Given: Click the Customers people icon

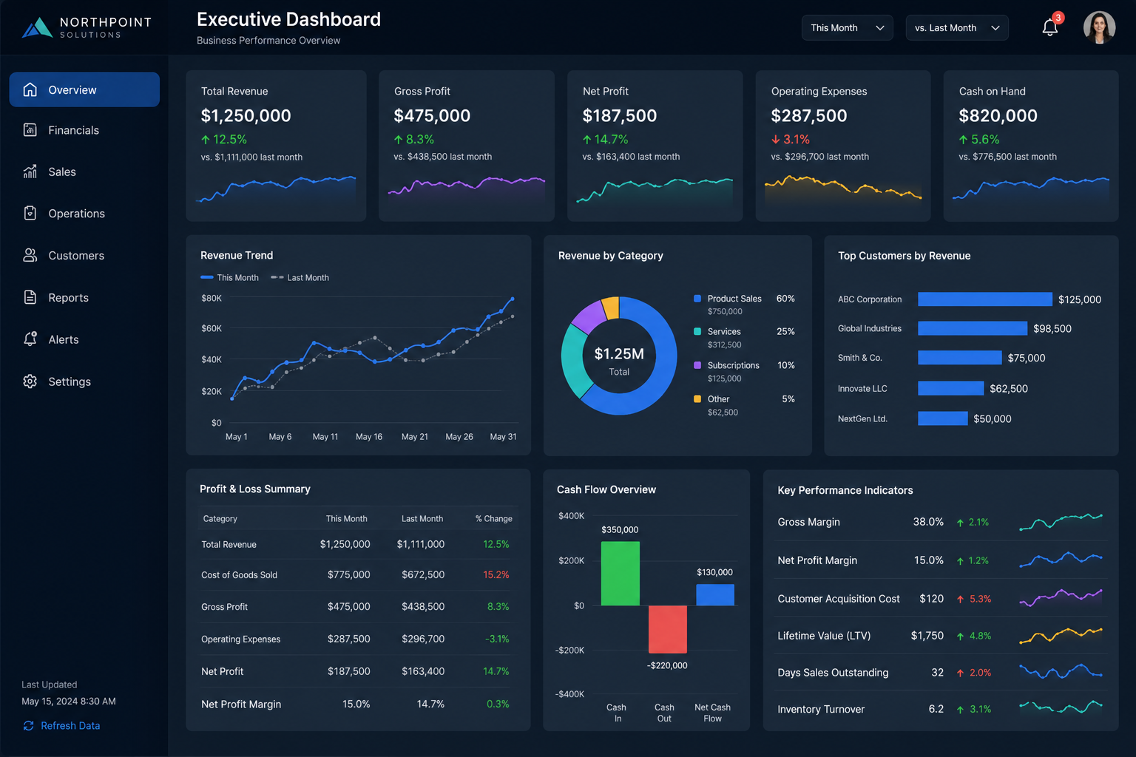Looking at the screenshot, I should tap(30, 255).
